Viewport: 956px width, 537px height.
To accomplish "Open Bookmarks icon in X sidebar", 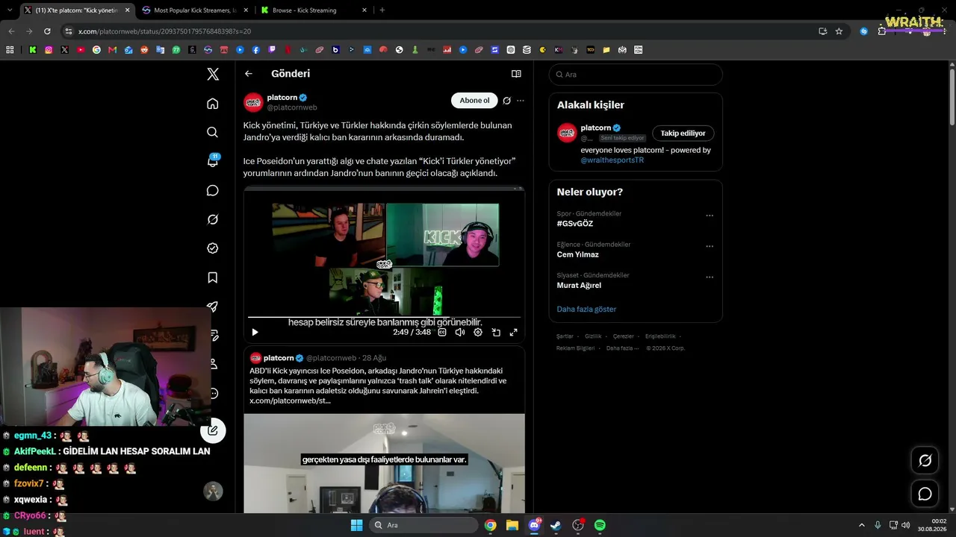I will pos(213,277).
